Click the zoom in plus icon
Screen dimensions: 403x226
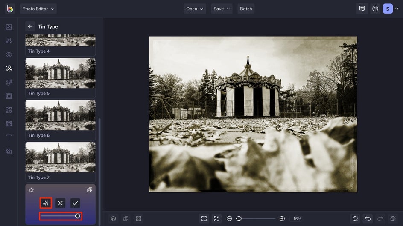(x=282, y=219)
